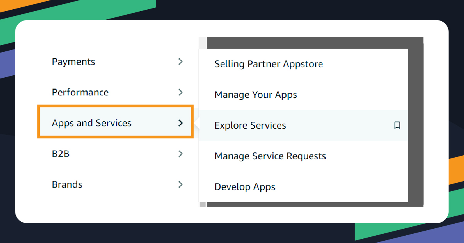Select Explore Services from the submenu
Image resolution: width=464 pixels, height=243 pixels.
point(250,125)
